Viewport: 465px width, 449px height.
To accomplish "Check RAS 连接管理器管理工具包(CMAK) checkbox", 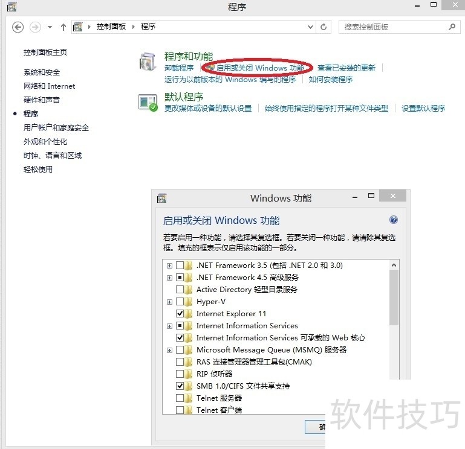I will click(x=180, y=361).
